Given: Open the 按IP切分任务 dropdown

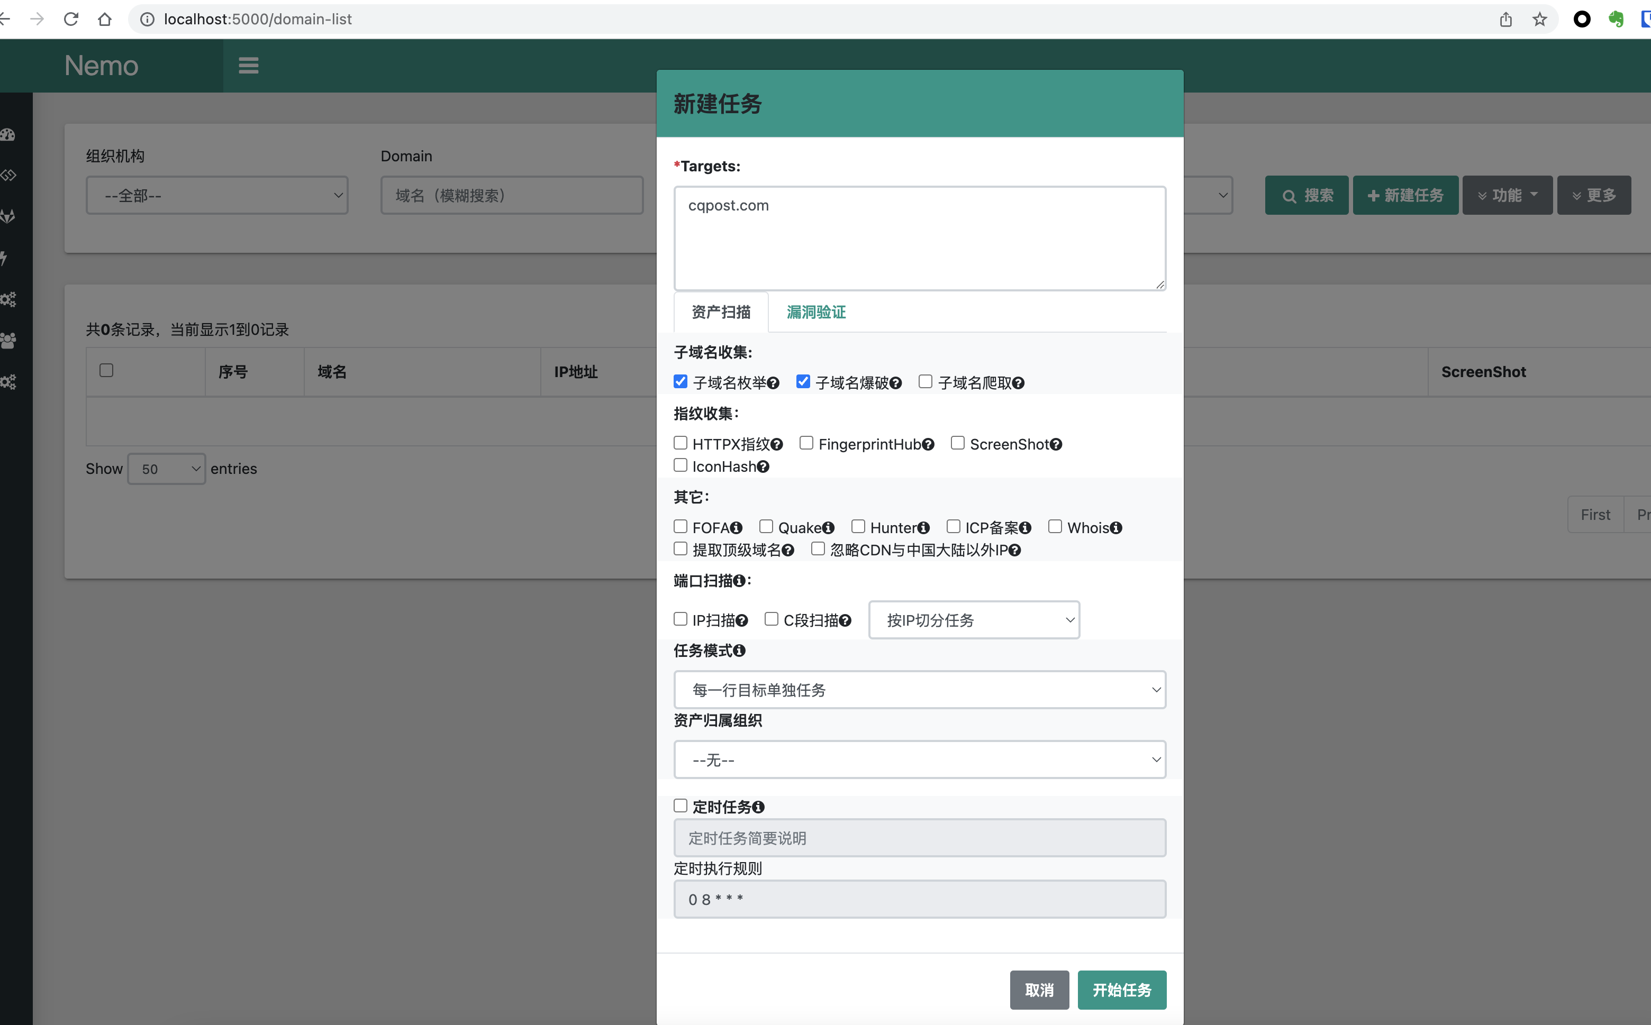Looking at the screenshot, I should click(x=974, y=619).
